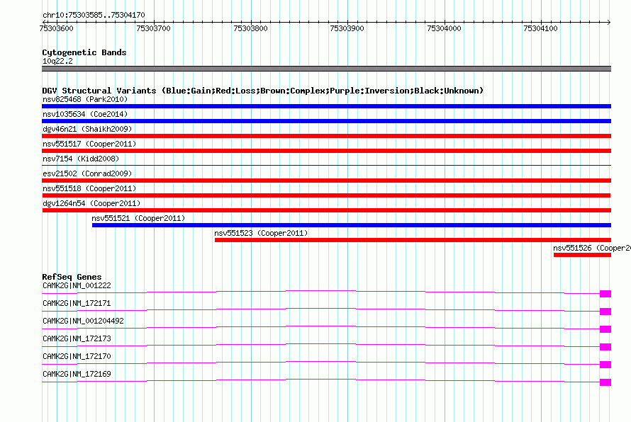Screen dimensions: 631x422
Task: Click the blue bar of nsv551521
Action: click(x=352, y=225)
